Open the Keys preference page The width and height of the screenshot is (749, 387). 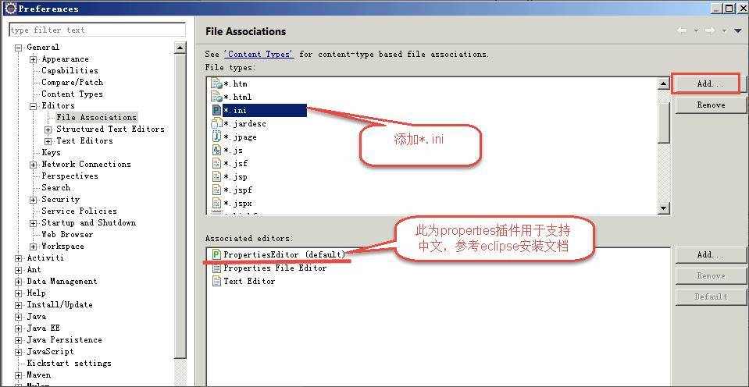(51, 153)
